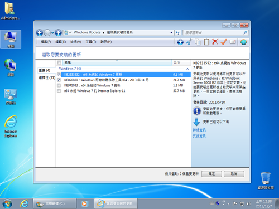Image resolution: width=279 pixels, height=209 pixels.
Task: Open the 檔案(F) menu
Action: point(46,42)
